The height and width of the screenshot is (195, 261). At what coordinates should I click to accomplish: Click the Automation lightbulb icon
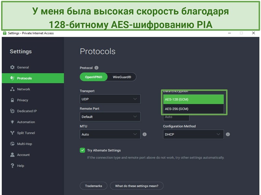pos(12,122)
